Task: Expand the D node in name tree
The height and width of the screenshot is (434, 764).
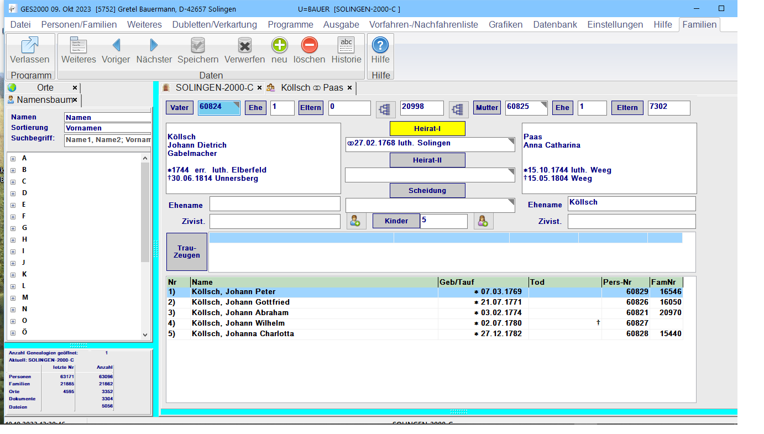Action: pos(13,194)
